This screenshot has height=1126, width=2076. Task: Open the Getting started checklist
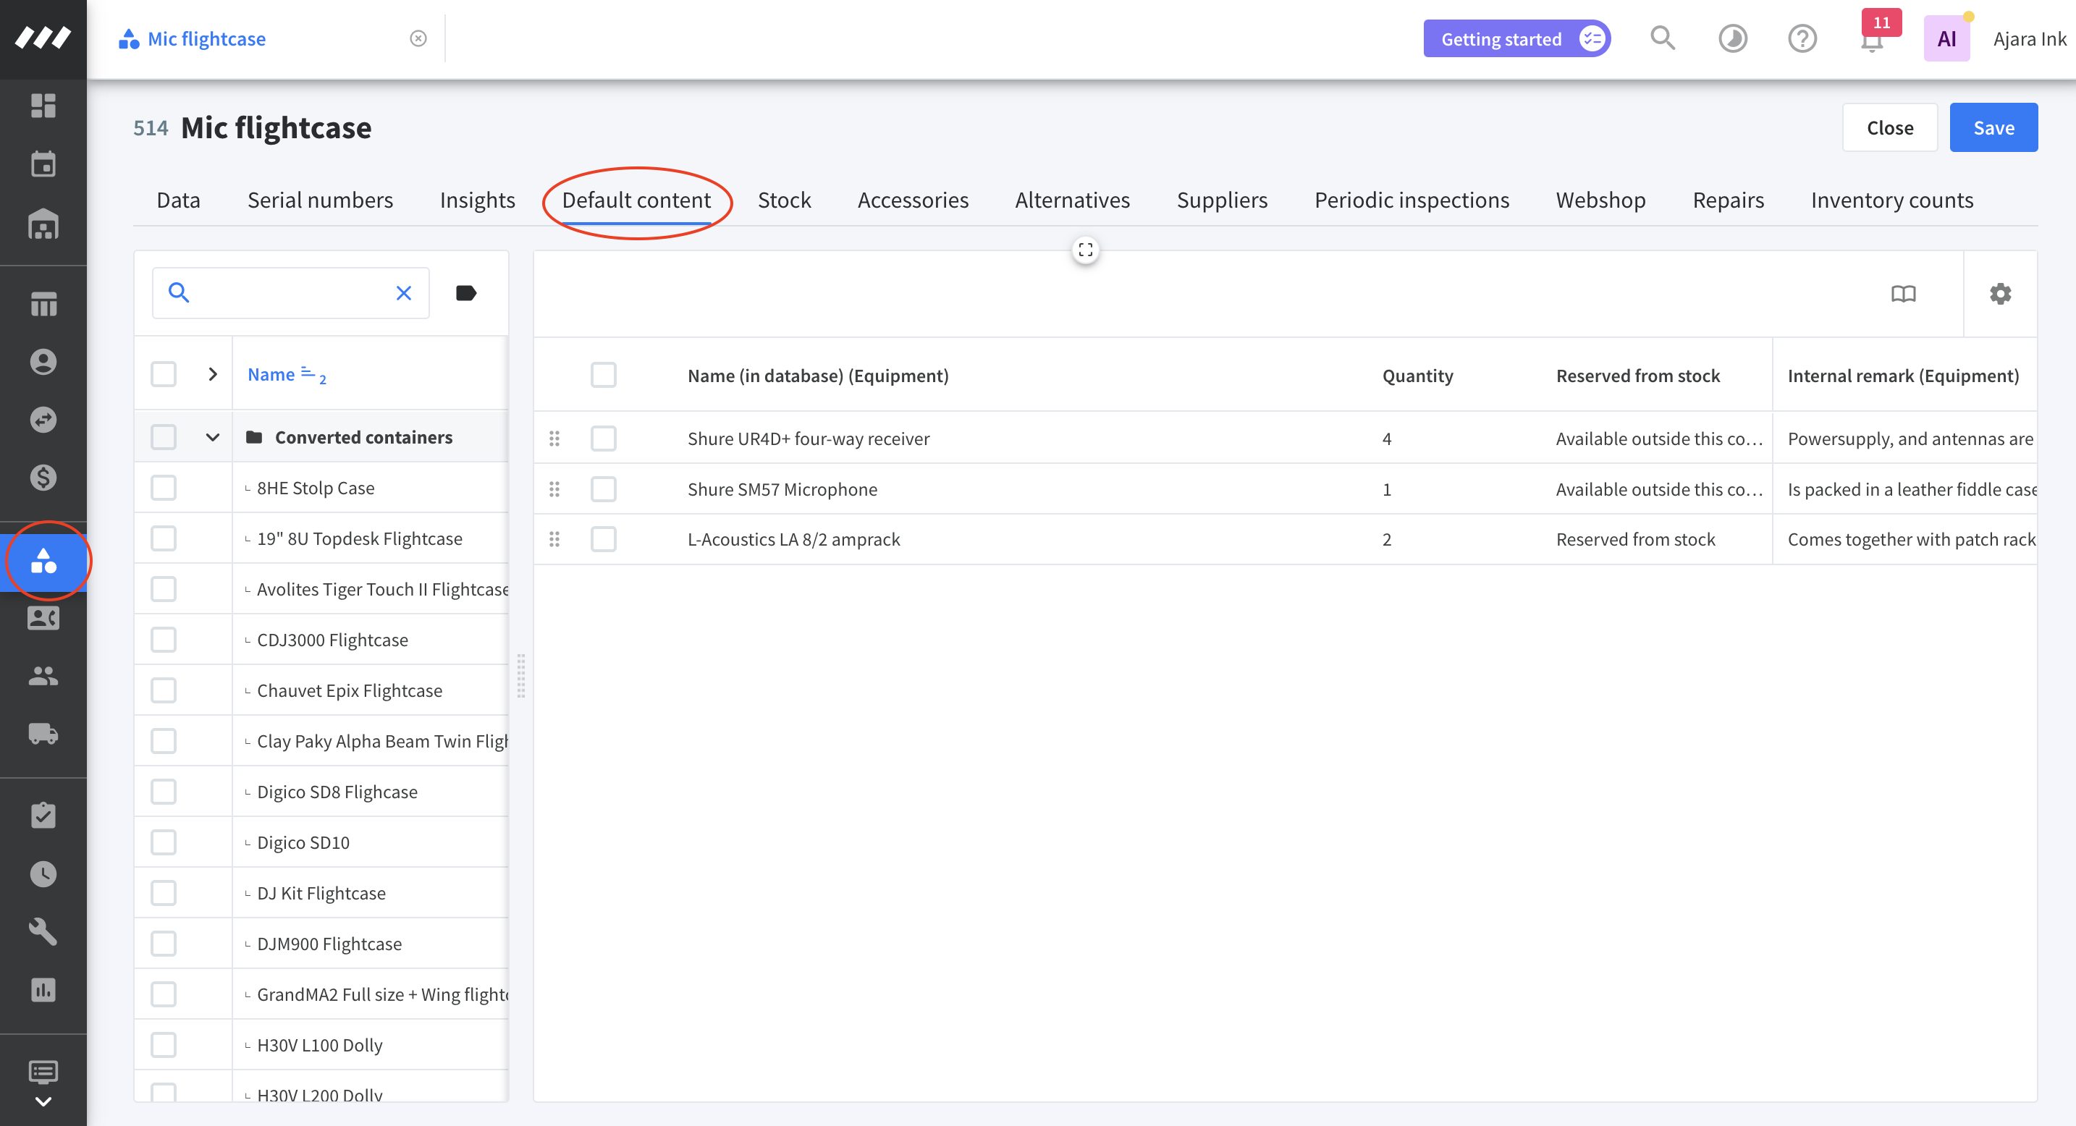[1516, 38]
